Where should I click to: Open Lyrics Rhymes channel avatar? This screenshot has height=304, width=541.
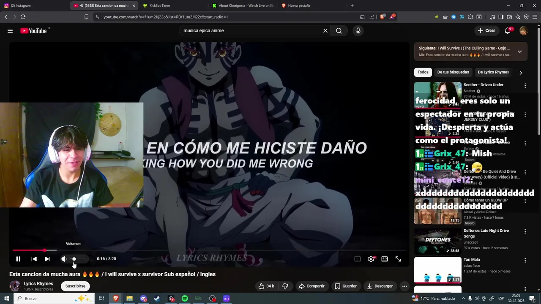coord(15,286)
